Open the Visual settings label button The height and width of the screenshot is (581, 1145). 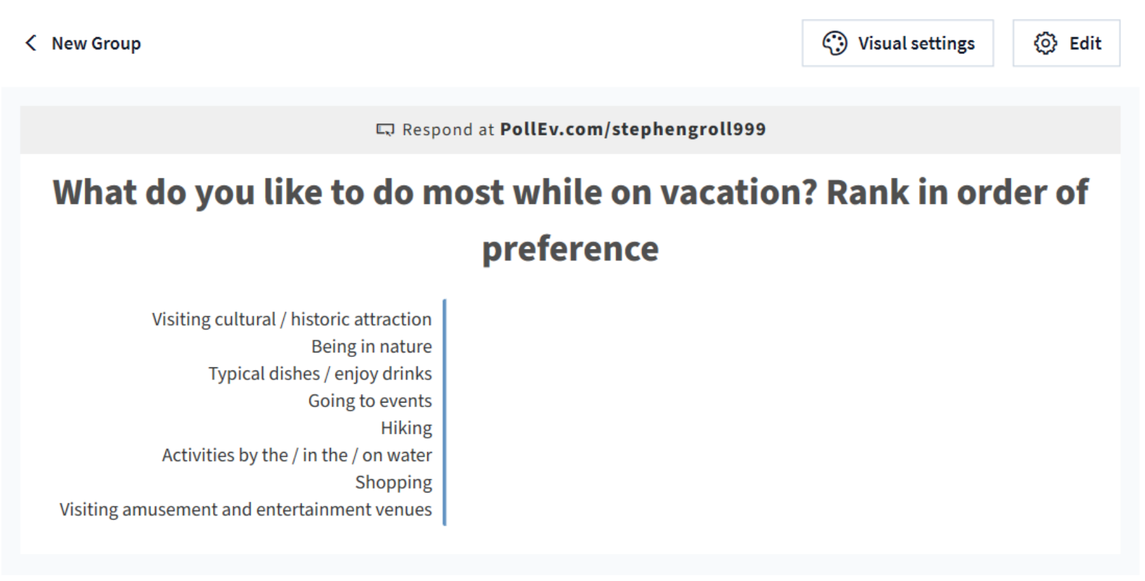916,43
